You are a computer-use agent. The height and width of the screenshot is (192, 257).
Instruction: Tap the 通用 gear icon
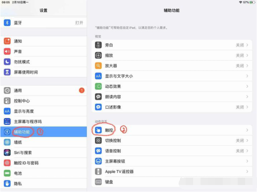[x=7, y=90]
